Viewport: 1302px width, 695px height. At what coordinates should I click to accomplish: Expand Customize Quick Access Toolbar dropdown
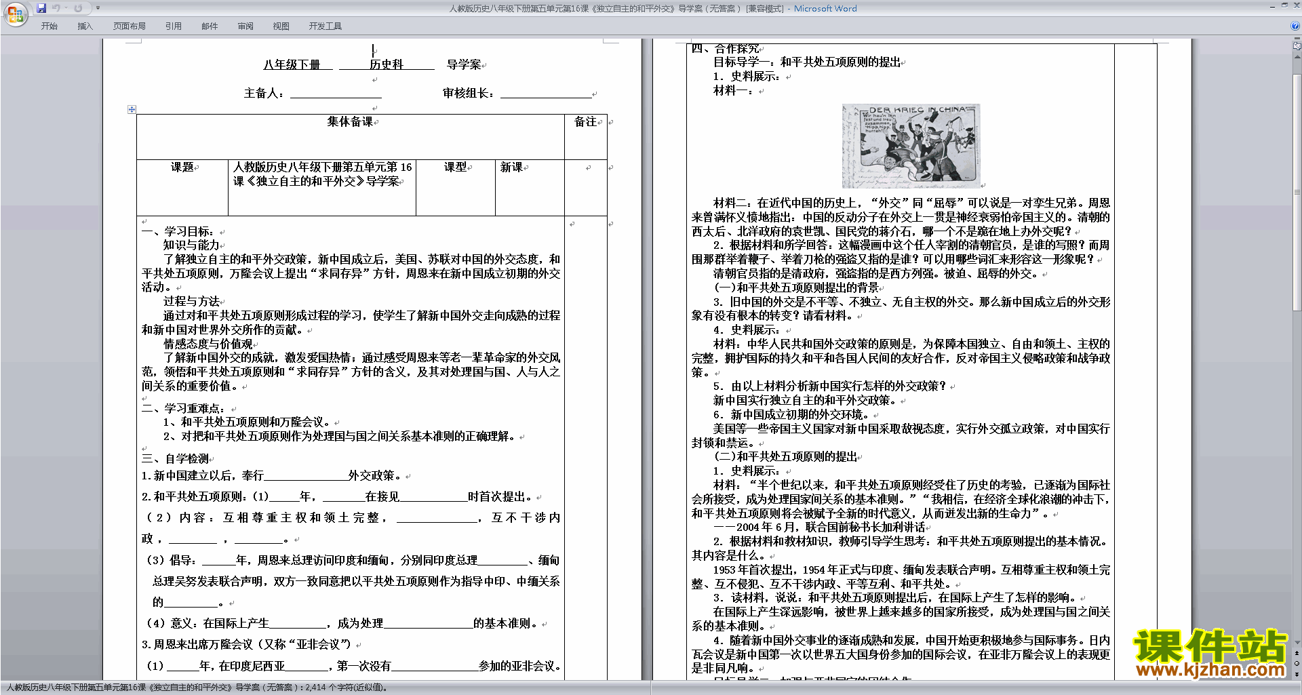pos(98,8)
